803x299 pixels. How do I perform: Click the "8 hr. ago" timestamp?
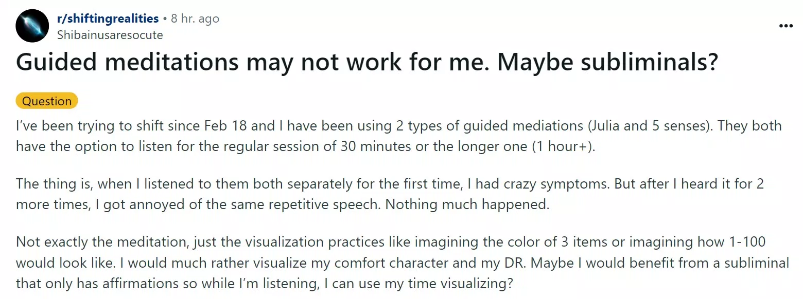pyautogui.click(x=195, y=18)
